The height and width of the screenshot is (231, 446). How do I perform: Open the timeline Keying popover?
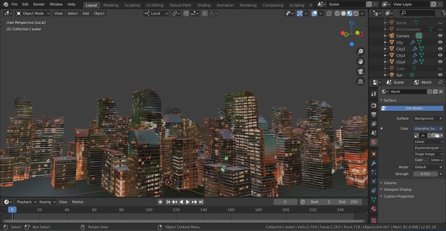tap(47, 202)
